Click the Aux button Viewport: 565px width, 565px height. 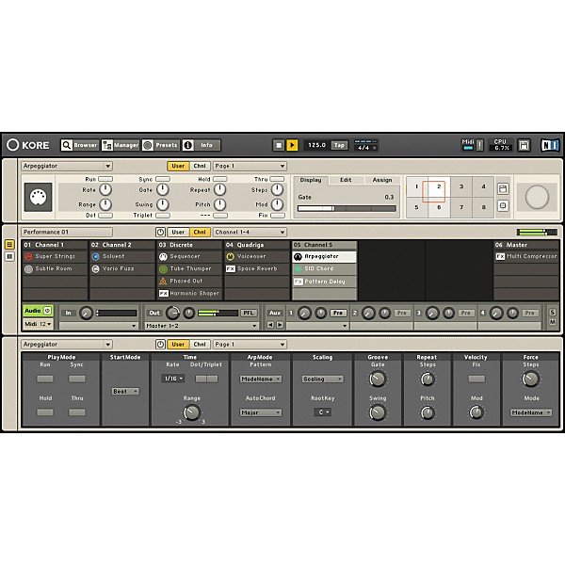coord(275,314)
